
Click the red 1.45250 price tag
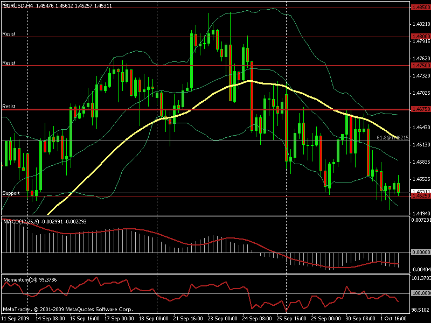point(421,195)
